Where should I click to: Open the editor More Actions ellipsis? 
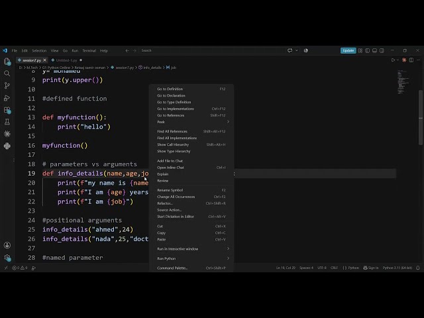point(418,60)
